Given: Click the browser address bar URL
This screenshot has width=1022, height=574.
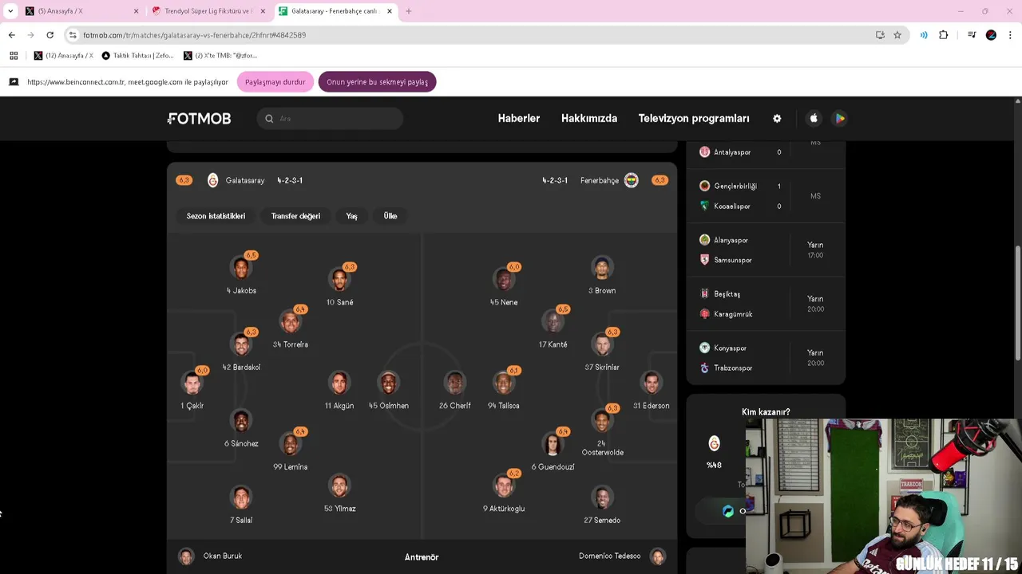Looking at the screenshot, I should tap(195, 35).
